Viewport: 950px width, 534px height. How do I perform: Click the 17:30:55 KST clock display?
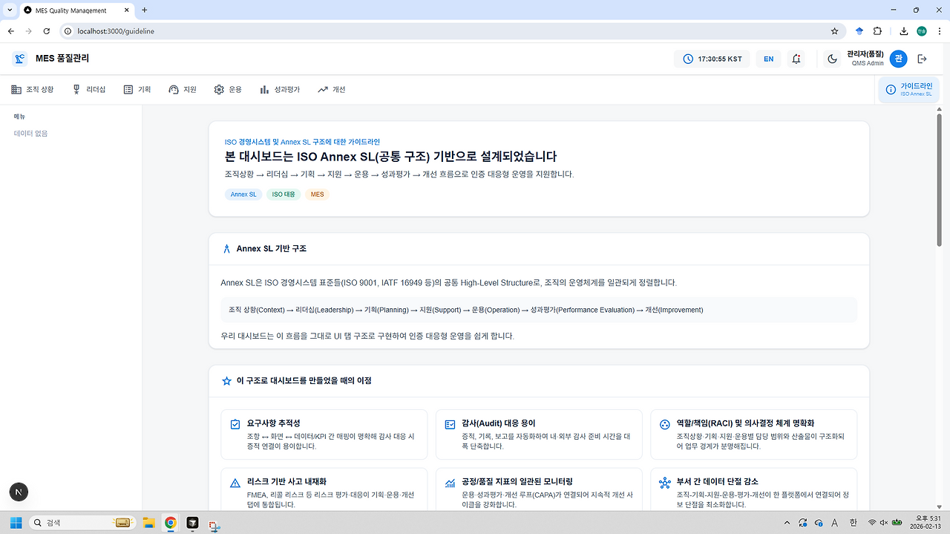712,59
